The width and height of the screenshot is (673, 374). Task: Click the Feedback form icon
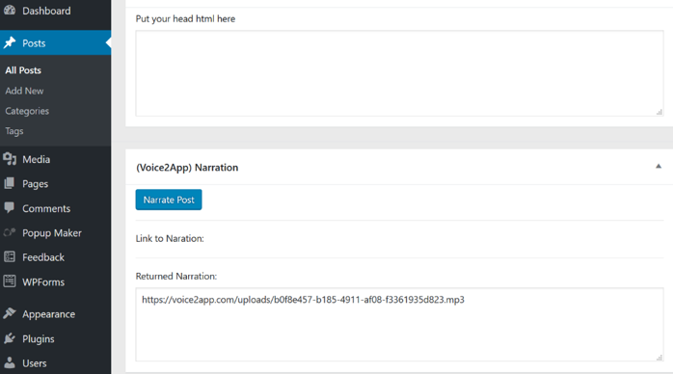(x=10, y=257)
